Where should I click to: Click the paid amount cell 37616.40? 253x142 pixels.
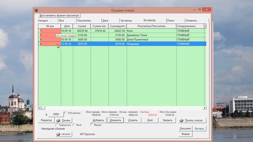[x=100, y=31]
